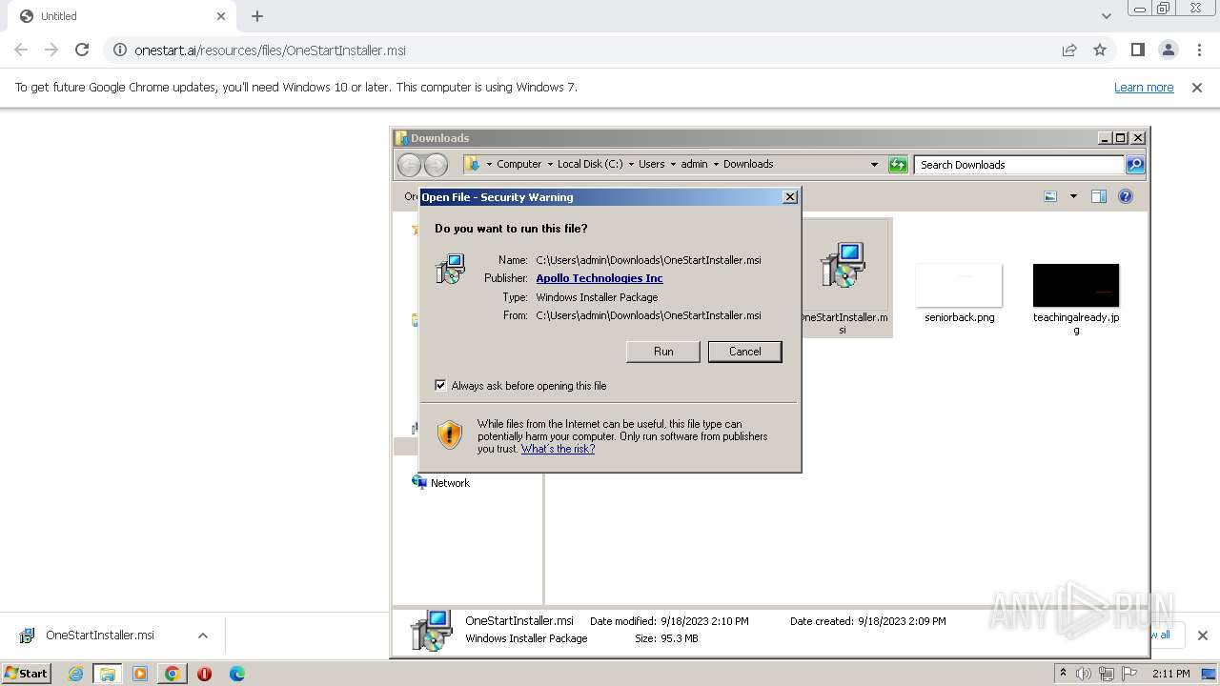Share this page icon in Chrome
Viewport: 1220px width, 686px height.
1069,50
